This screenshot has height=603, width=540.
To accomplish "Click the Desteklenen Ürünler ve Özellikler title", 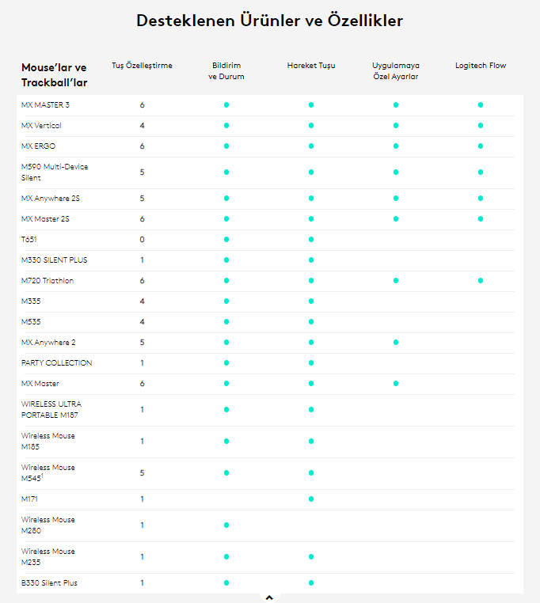I will [269, 21].
